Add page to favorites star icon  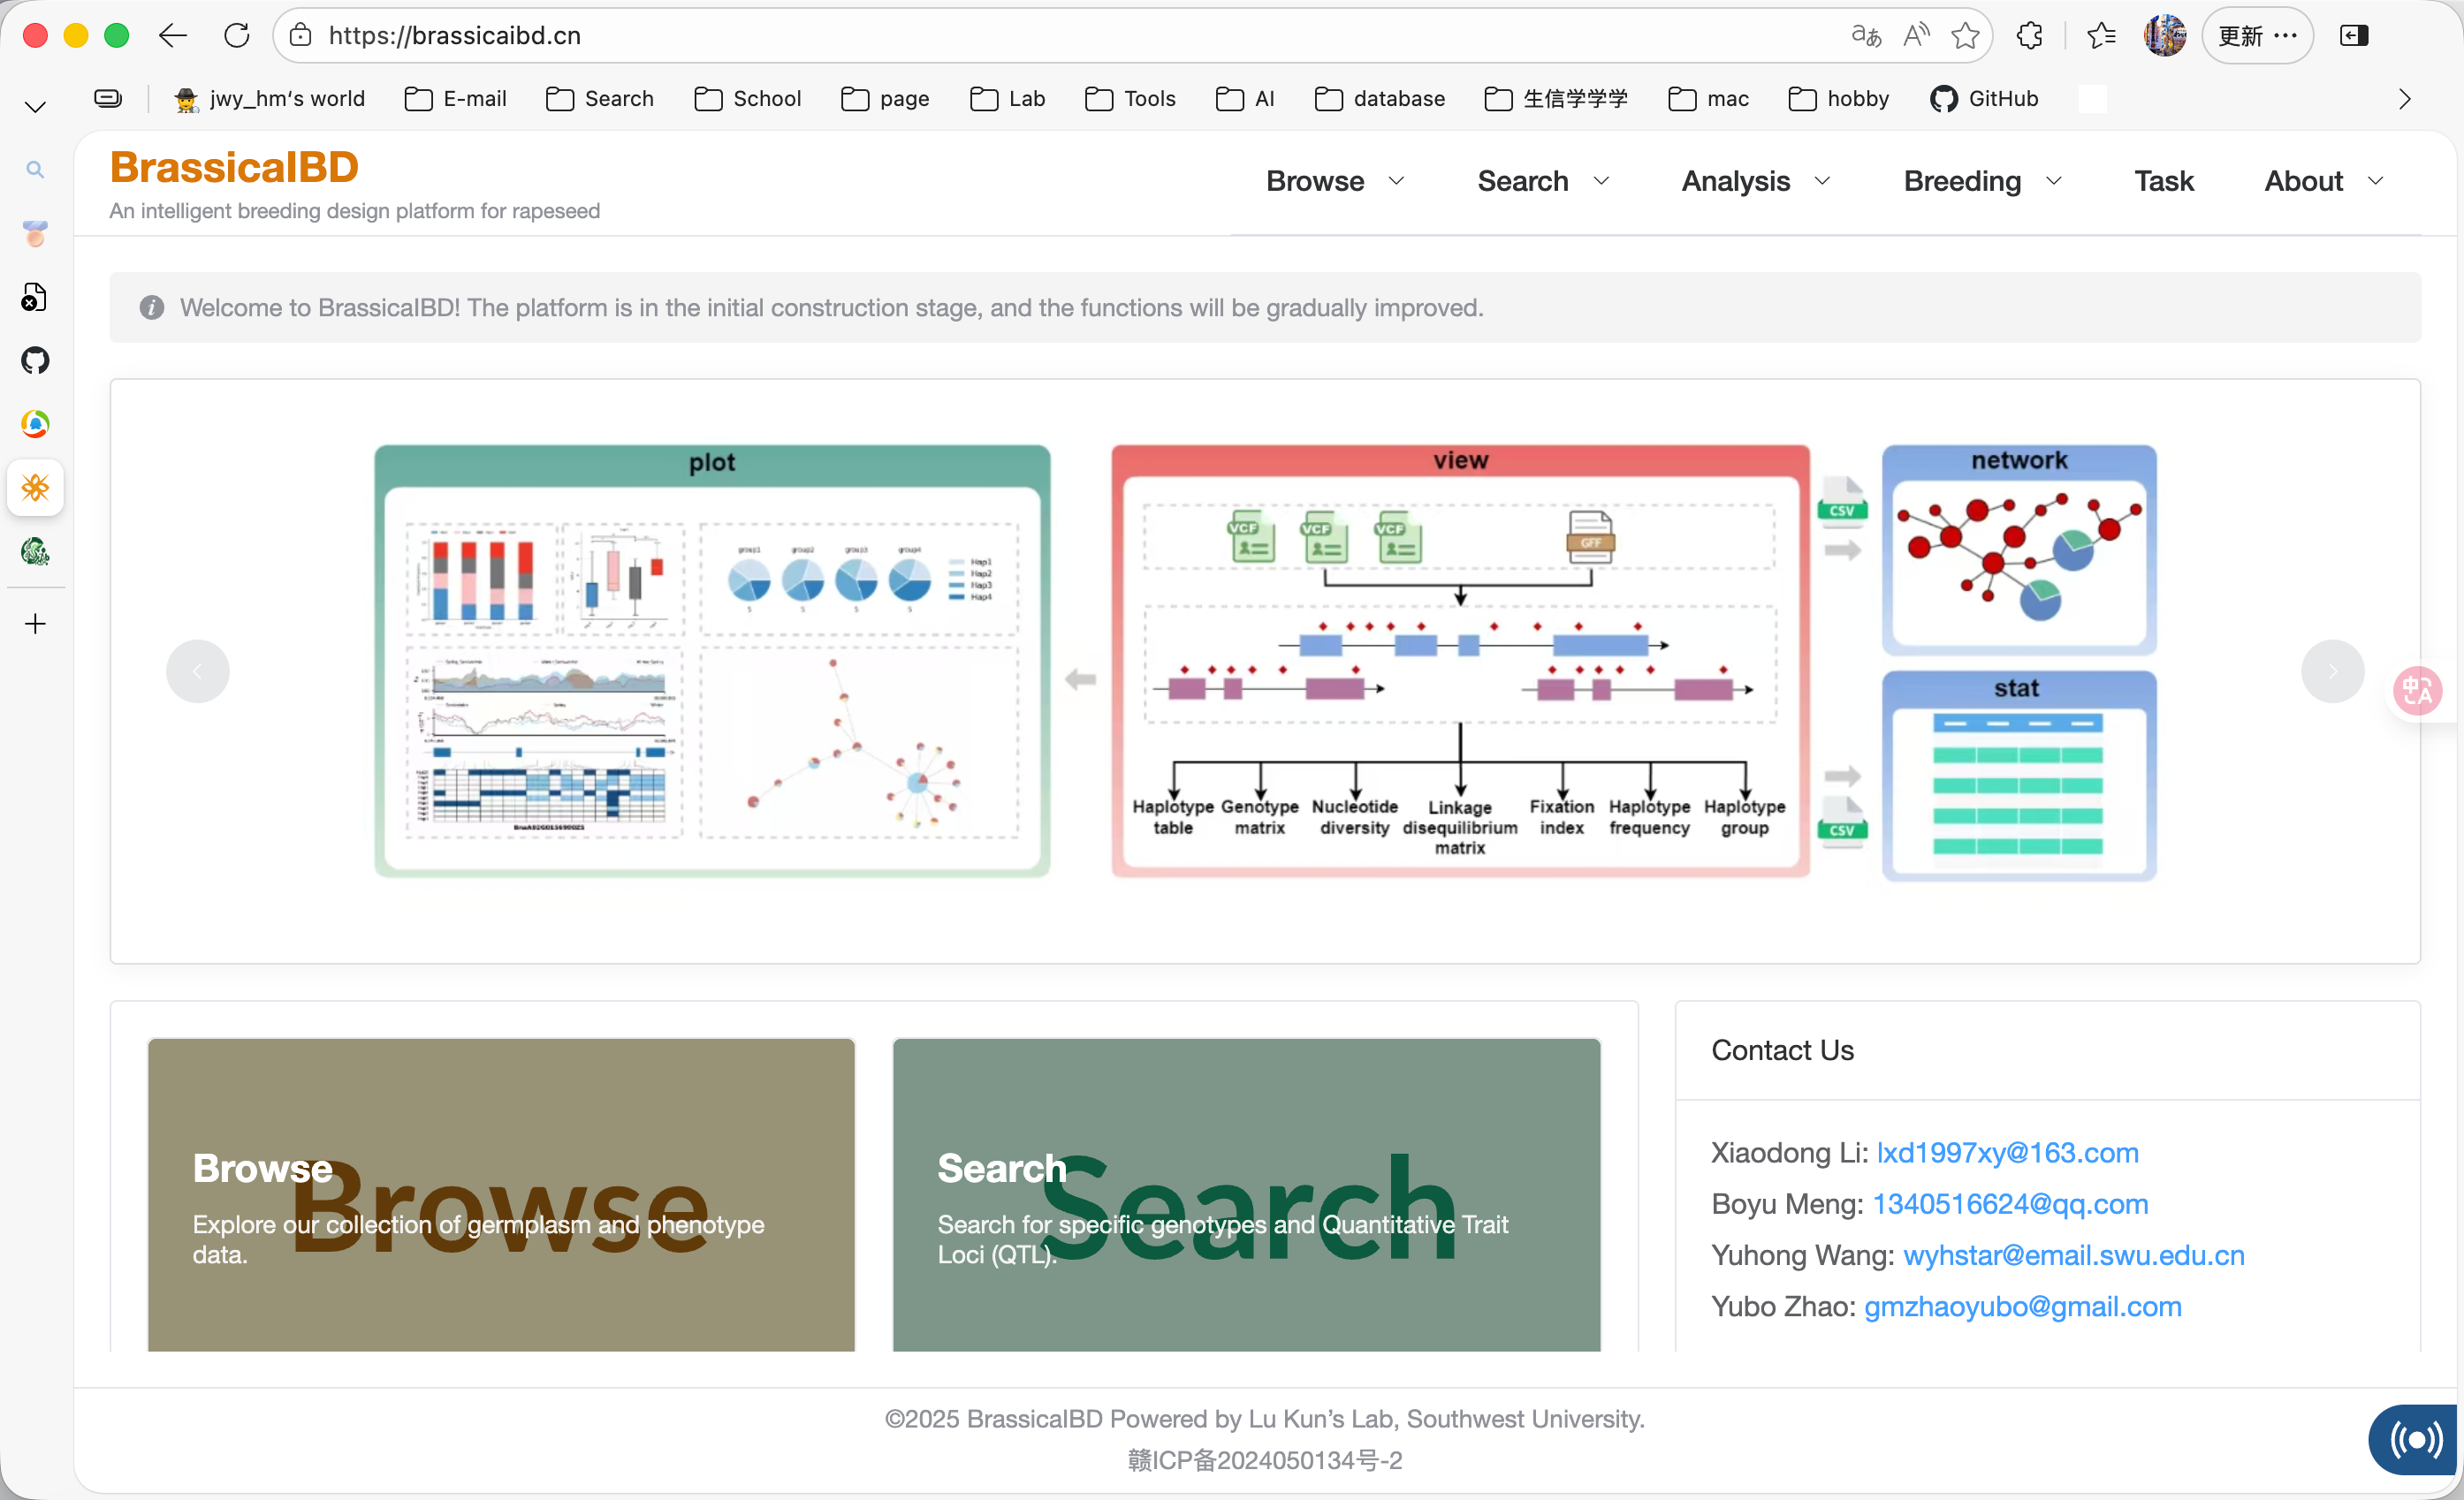[1965, 36]
